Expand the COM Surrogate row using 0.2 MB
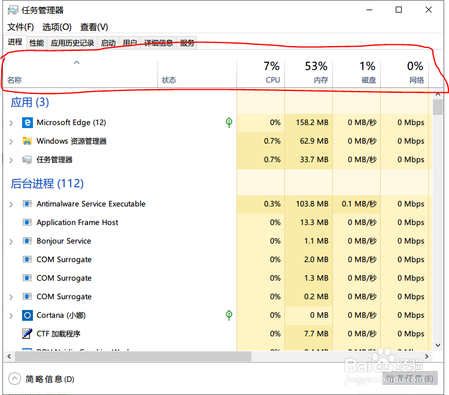The width and height of the screenshot is (449, 395). coord(11,297)
